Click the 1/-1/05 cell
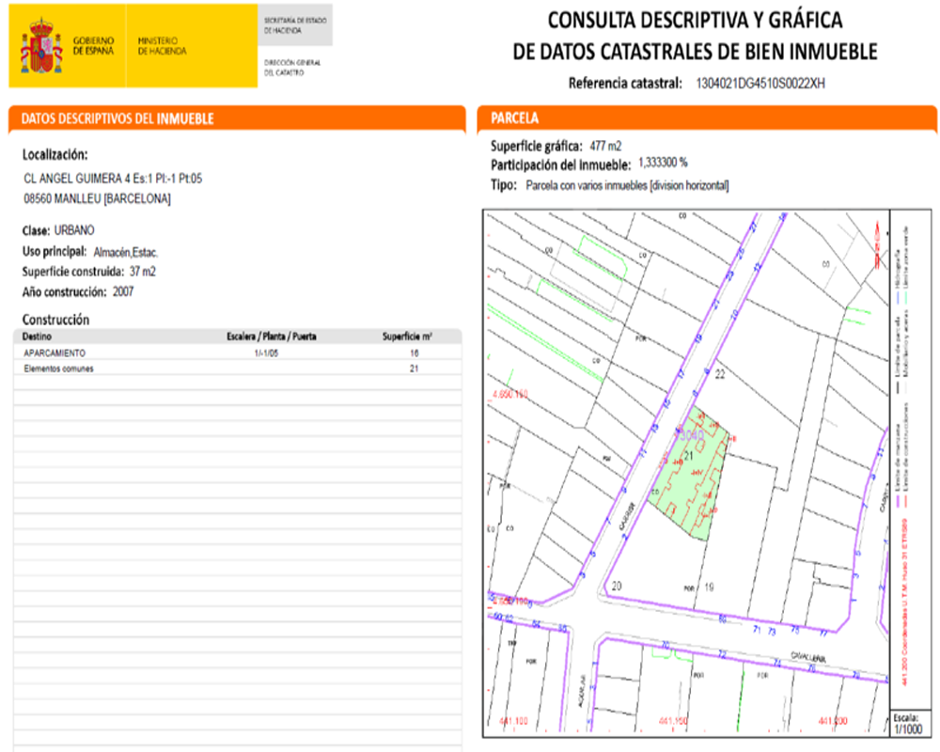 coord(266,353)
